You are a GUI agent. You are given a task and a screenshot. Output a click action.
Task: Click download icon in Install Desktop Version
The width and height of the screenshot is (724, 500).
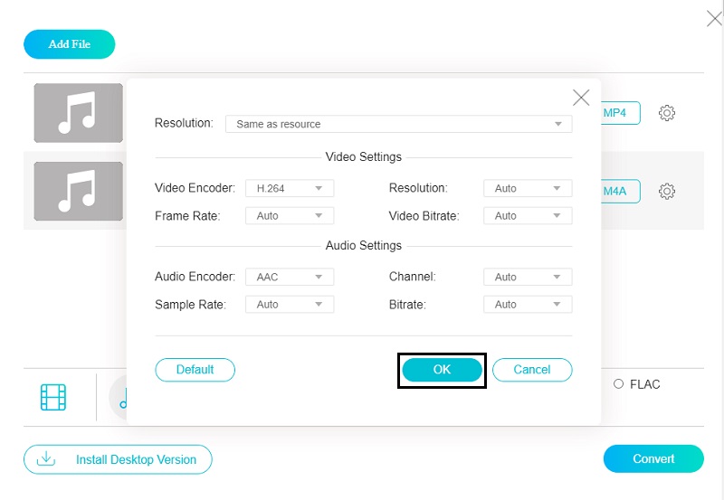coord(45,459)
